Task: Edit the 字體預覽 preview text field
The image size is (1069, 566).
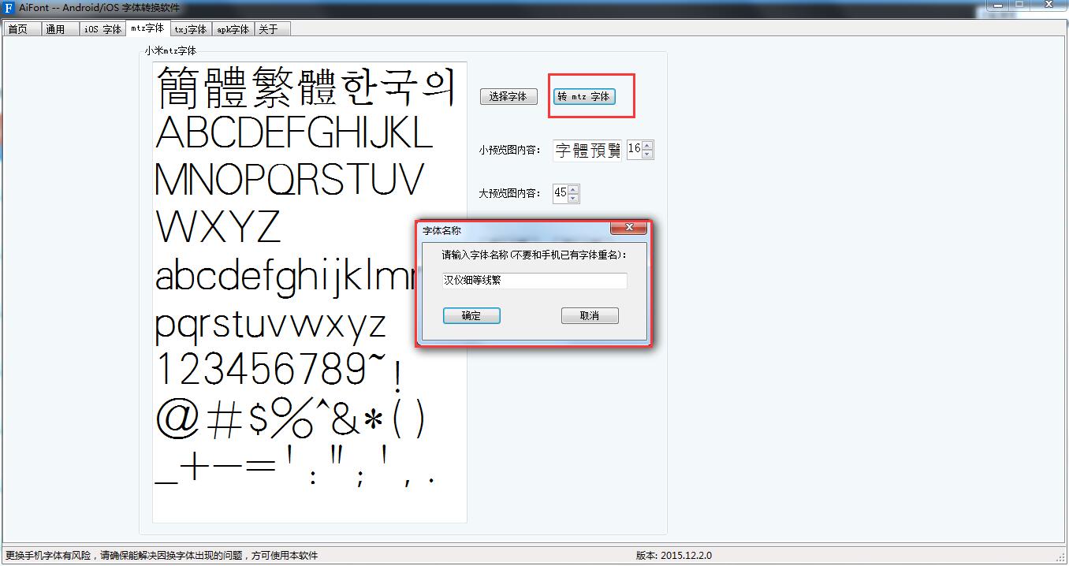Action: coord(587,149)
